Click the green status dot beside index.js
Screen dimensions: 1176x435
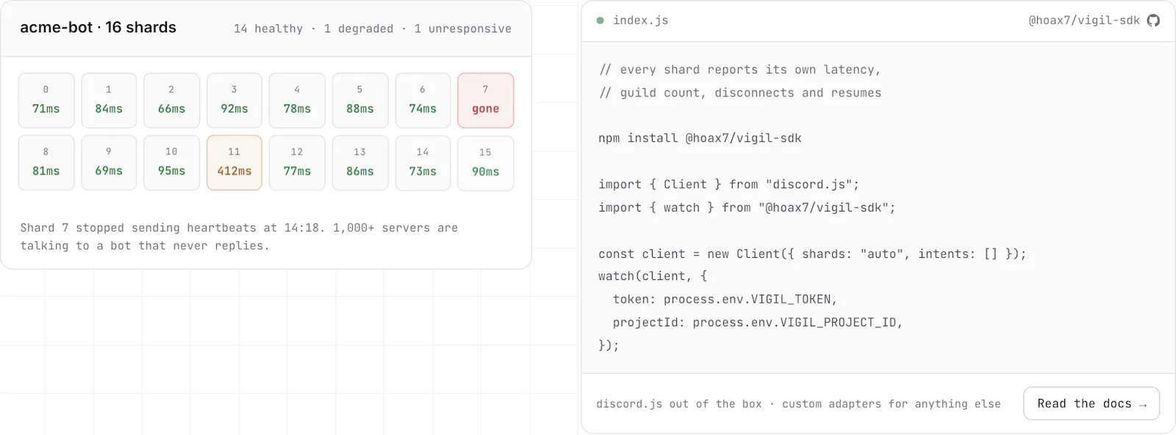[x=600, y=21]
